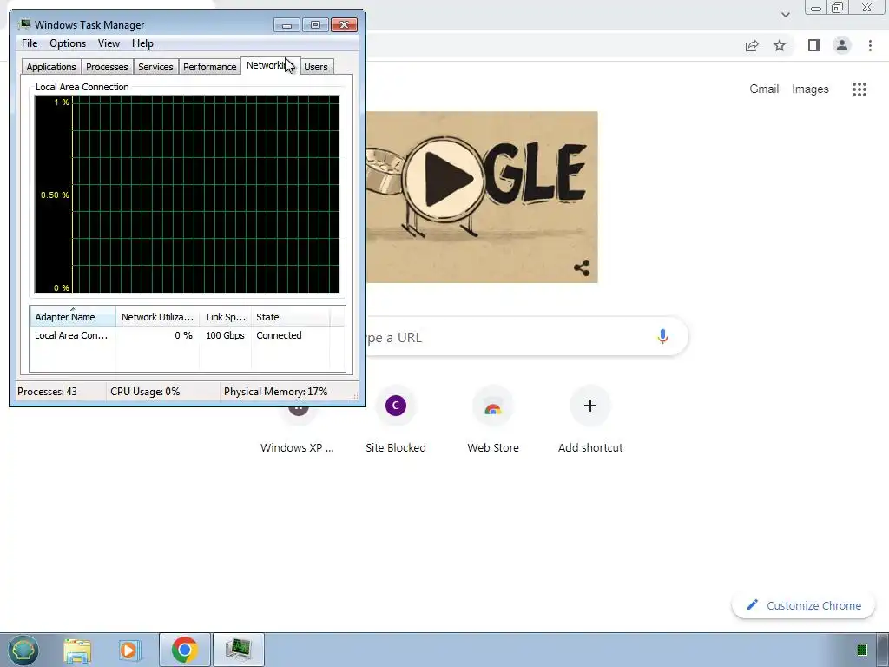Switch to the Services tab
This screenshot has height=667, width=889.
point(155,67)
